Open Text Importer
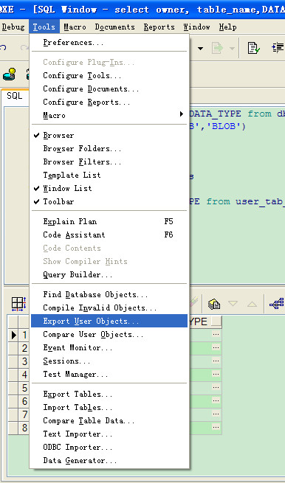285x483 pixels. click(x=109, y=434)
